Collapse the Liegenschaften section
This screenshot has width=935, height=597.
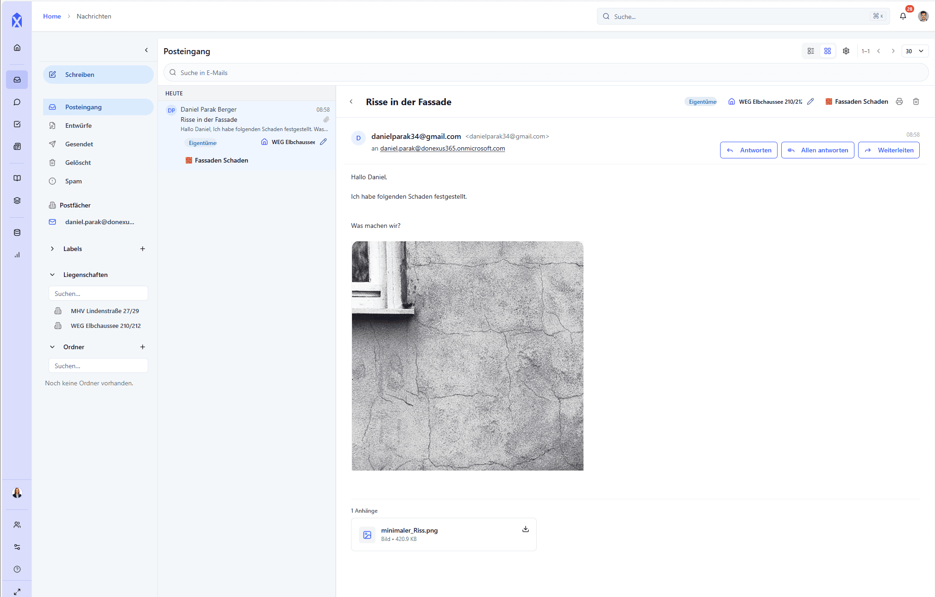pos(52,275)
